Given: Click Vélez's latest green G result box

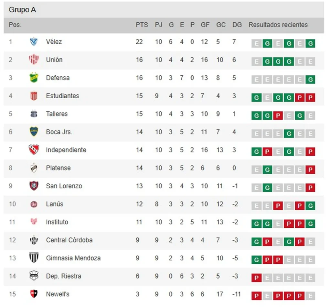Looking at the screenshot, I should tap(310, 44).
